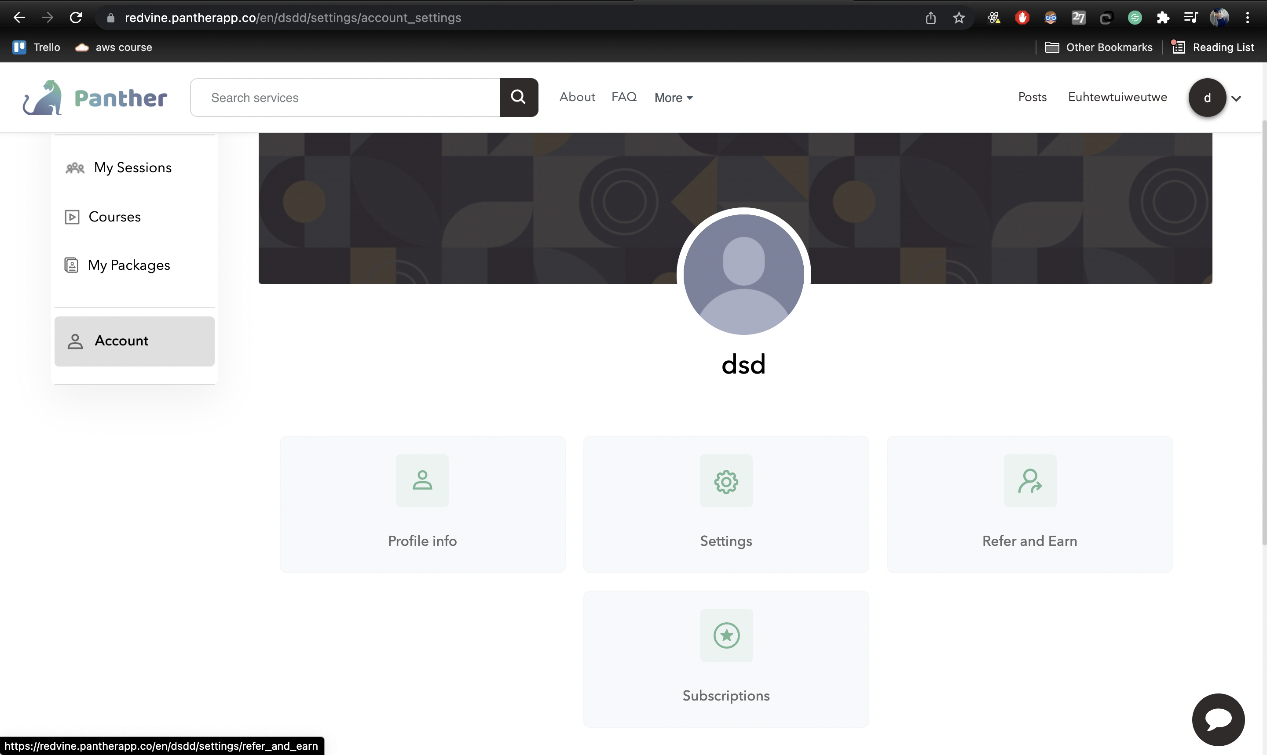Open the green circle extension icon
The image size is (1267, 755).
1135,18
